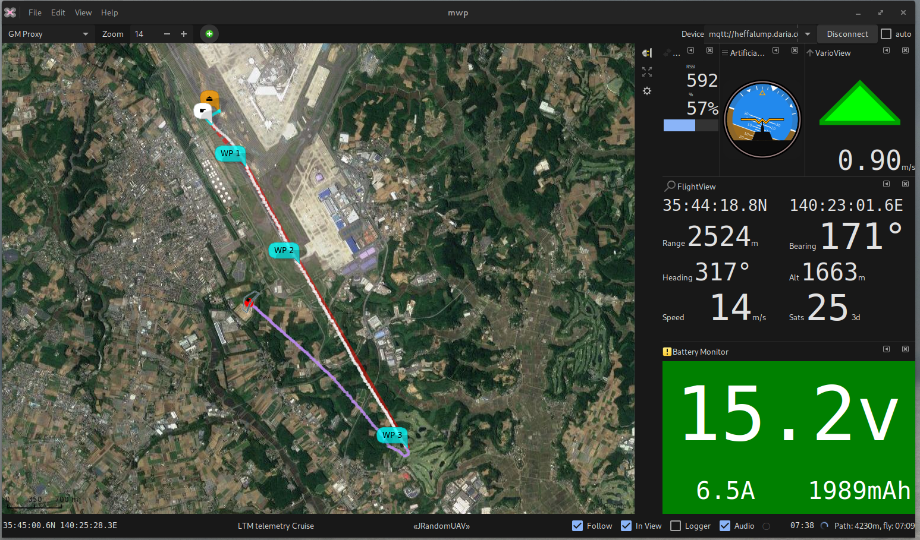Click the Bearing 171° value
Image resolution: width=920 pixels, height=540 pixels.
coord(862,236)
